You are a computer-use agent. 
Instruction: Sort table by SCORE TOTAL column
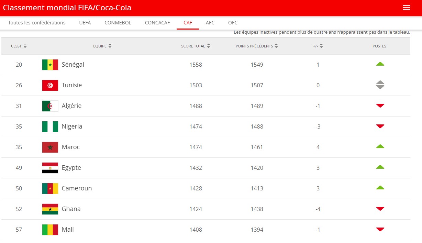pos(196,46)
